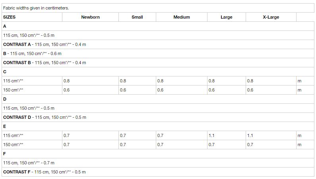Screen dimensions: 316x179
Task: Select the Large column header
Action: coord(227,17)
